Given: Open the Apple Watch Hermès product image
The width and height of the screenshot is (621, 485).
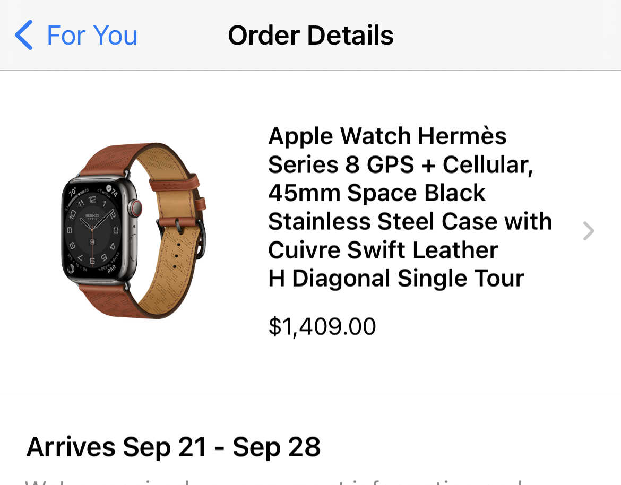Looking at the screenshot, I should (x=133, y=231).
